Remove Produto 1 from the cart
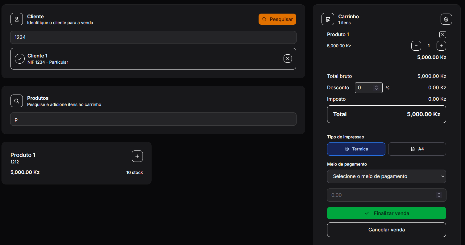This screenshot has width=465, height=245. 442,35
